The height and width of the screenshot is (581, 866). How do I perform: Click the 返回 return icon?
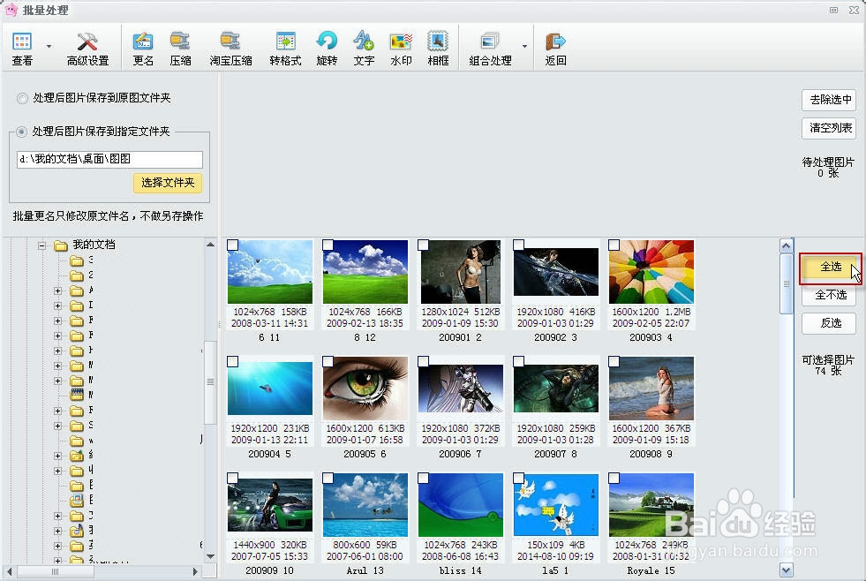click(x=554, y=47)
